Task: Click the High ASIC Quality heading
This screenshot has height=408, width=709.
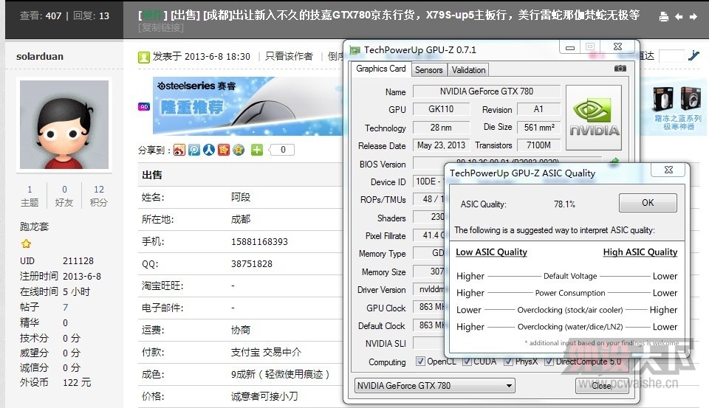Action: click(640, 252)
